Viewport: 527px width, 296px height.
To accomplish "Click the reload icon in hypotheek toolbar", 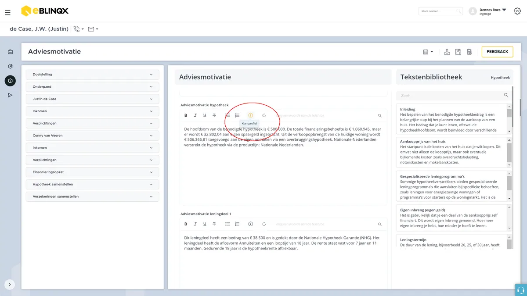I will click(264, 115).
